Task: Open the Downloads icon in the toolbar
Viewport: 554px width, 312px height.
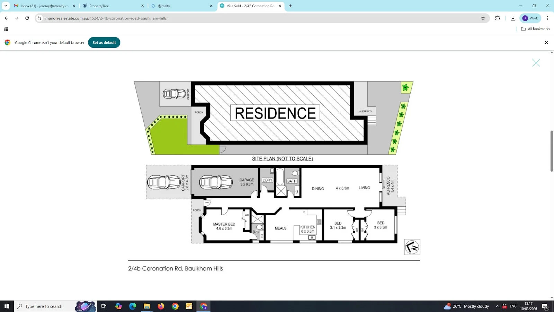Action: (513, 18)
